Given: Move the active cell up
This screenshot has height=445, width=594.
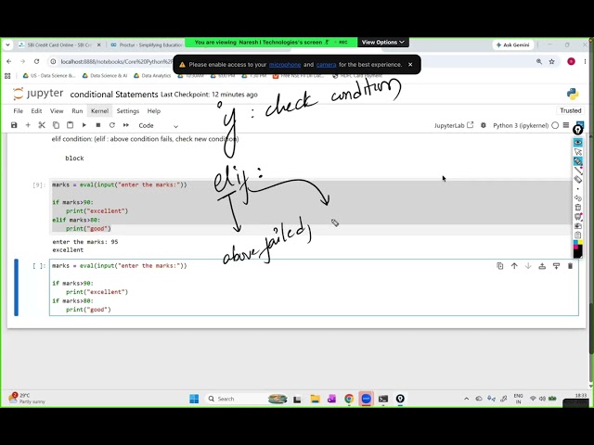Looking at the screenshot, I should click(x=514, y=266).
